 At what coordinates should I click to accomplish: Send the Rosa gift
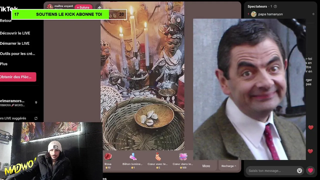click(108, 161)
